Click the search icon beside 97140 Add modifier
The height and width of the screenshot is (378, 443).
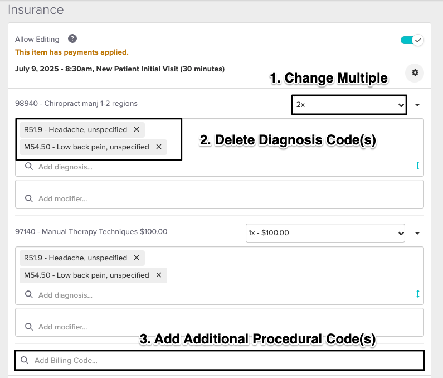click(29, 327)
